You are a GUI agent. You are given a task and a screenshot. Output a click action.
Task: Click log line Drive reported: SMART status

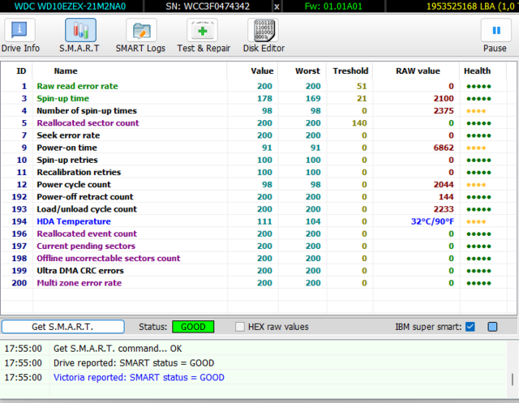(134, 363)
